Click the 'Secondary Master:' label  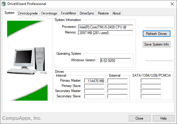(68, 91)
